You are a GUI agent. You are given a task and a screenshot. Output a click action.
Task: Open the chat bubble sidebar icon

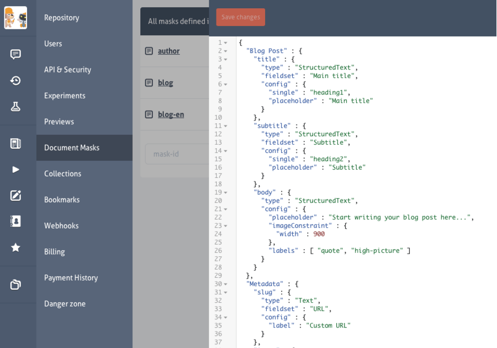[15, 54]
